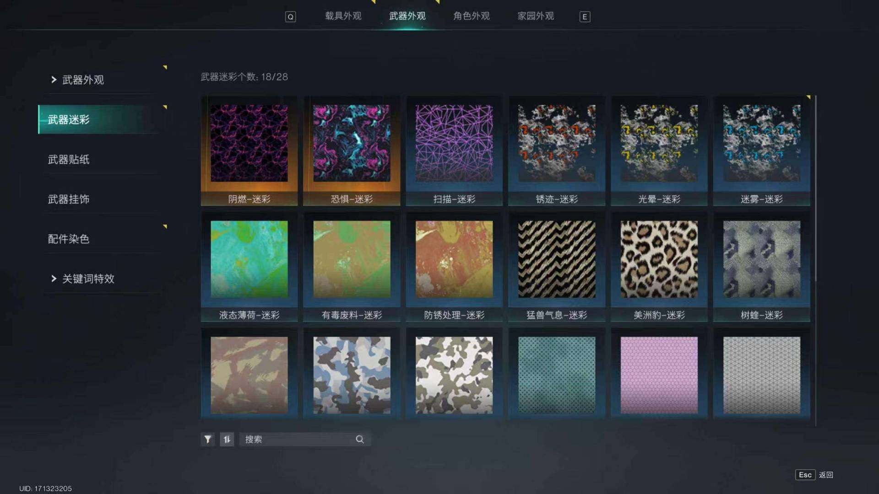Focus the 搜索 search input field
This screenshot has width=879, height=494.
click(298, 439)
